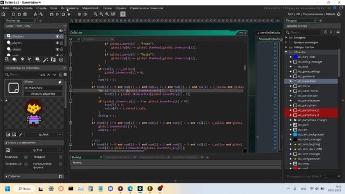The height and width of the screenshot is (194, 345).
Task: Lock the players layer
Action: click(x=62, y=43)
